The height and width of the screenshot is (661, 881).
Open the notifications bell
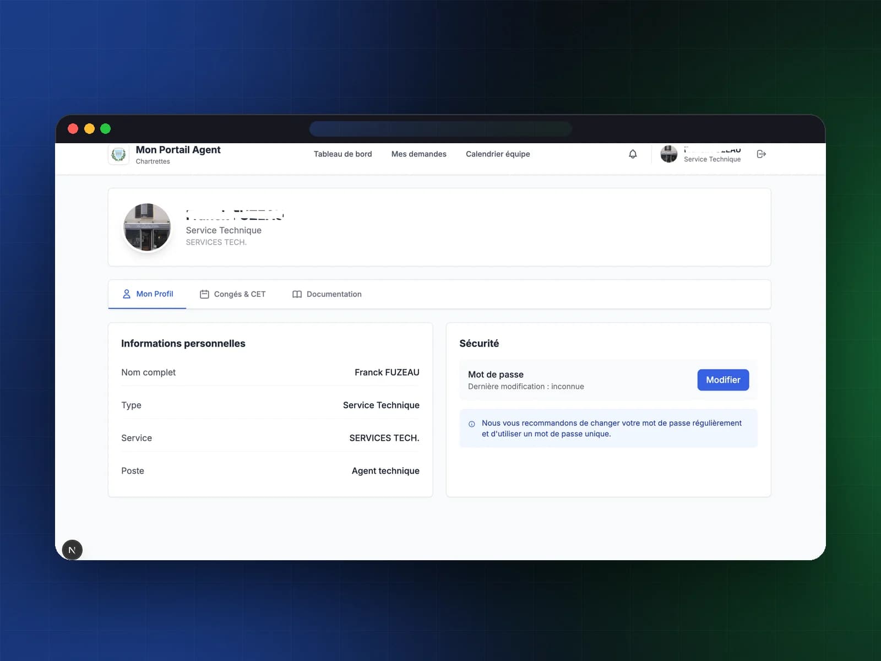[633, 154]
